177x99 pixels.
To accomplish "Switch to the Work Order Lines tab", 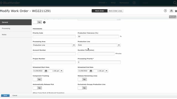I will click(x=115, y=11).
